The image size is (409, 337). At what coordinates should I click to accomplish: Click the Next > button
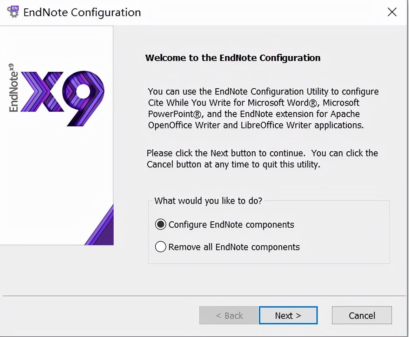click(x=288, y=315)
